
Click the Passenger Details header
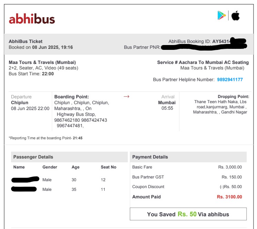pyautogui.click(x=33, y=157)
